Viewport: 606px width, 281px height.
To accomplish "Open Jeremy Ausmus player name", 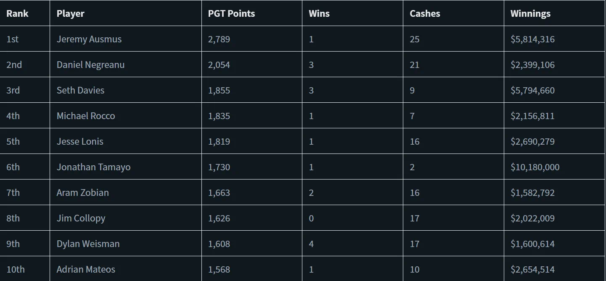I will [89, 39].
